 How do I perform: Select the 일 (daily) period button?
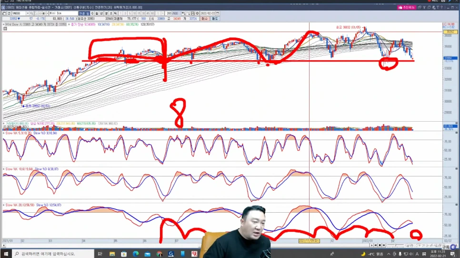[88, 13]
